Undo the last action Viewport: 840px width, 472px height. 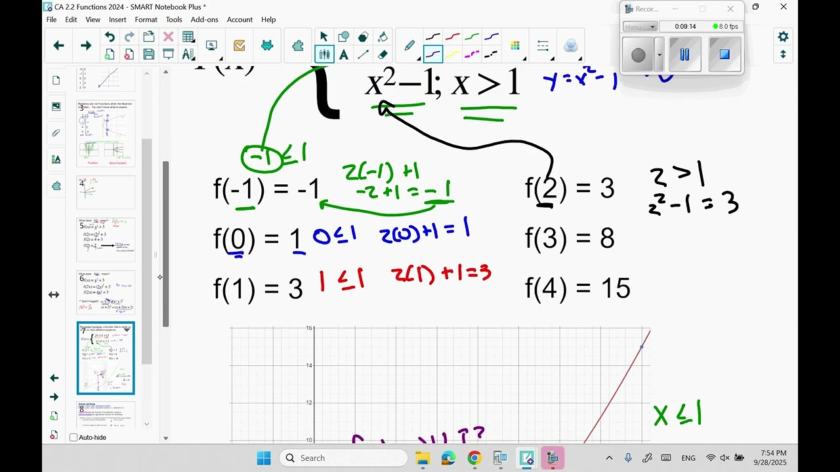(x=110, y=37)
